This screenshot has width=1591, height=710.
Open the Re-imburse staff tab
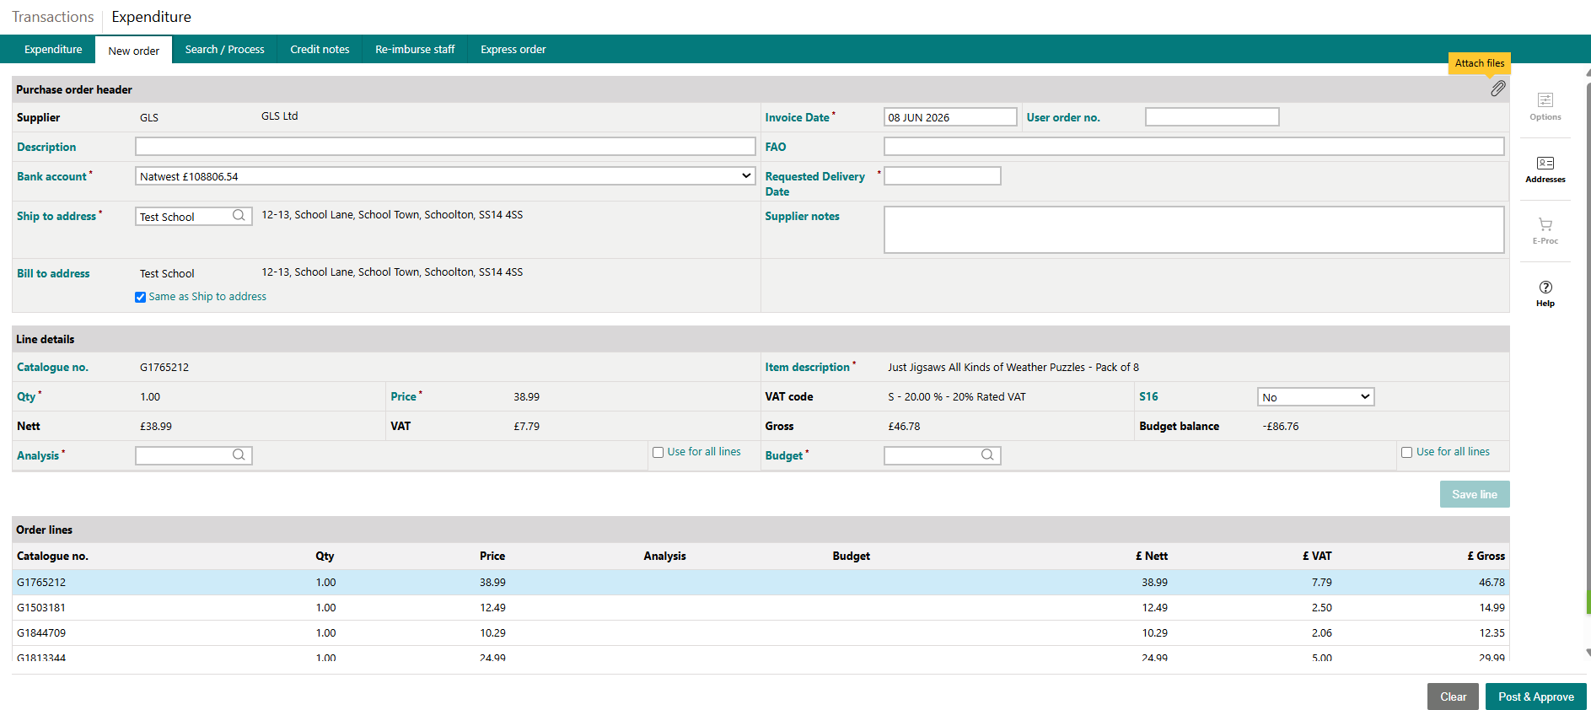tap(415, 50)
